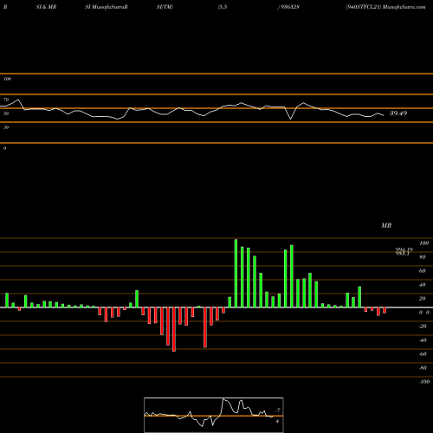Click the (940STFCL21) MunafaSutra.com header text
Screen dimensions: 433x433
(385, 7)
